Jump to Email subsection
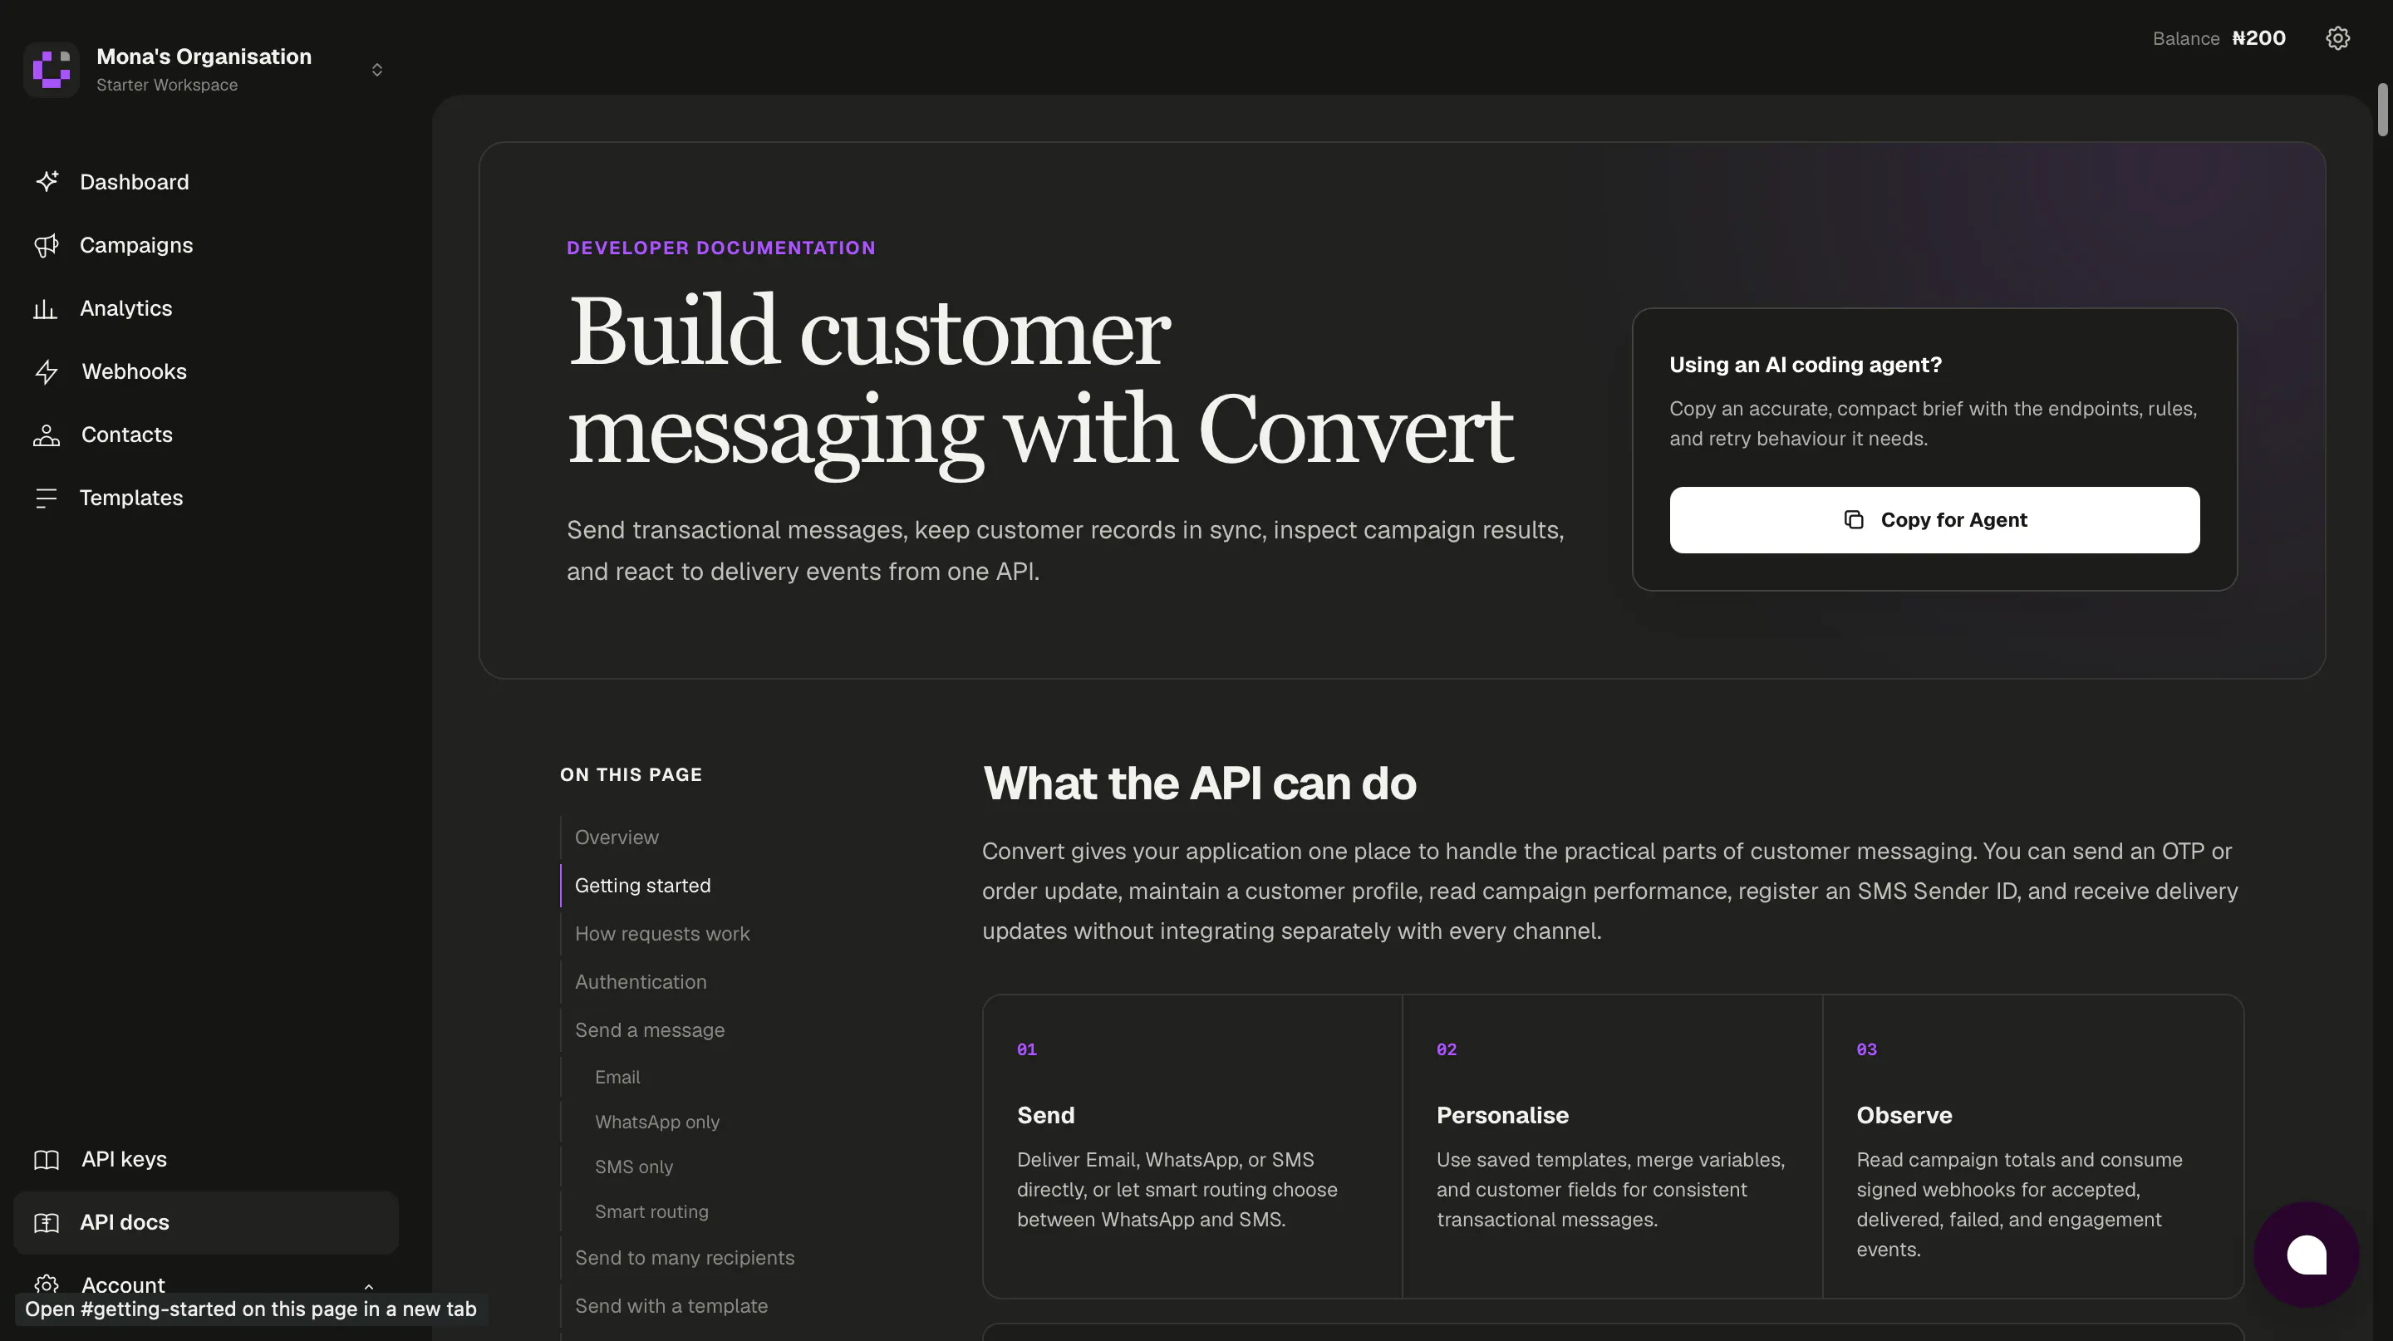2393x1341 pixels. click(x=617, y=1076)
